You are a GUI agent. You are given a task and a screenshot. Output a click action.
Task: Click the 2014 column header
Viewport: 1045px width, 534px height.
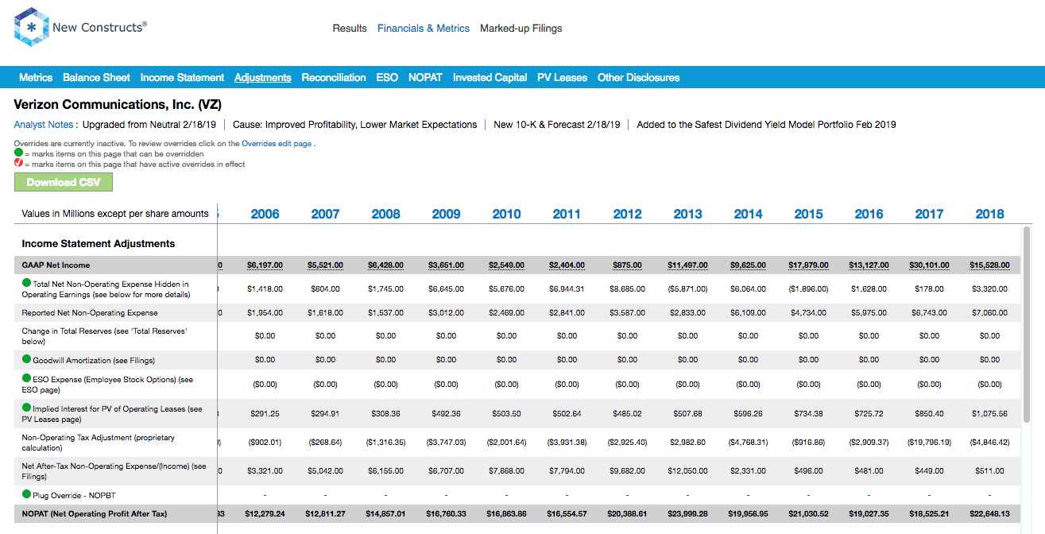748,214
